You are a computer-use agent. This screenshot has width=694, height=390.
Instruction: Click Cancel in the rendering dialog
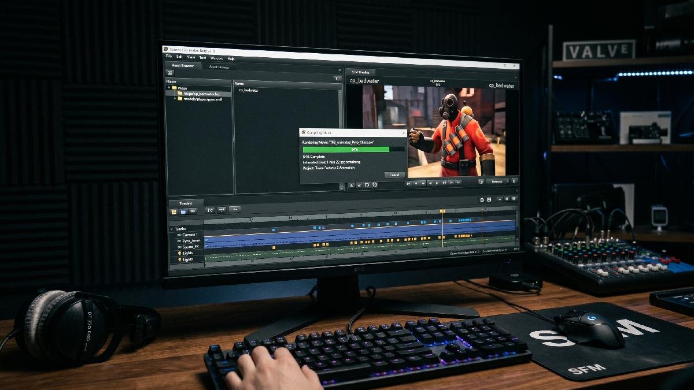pos(394,174)
